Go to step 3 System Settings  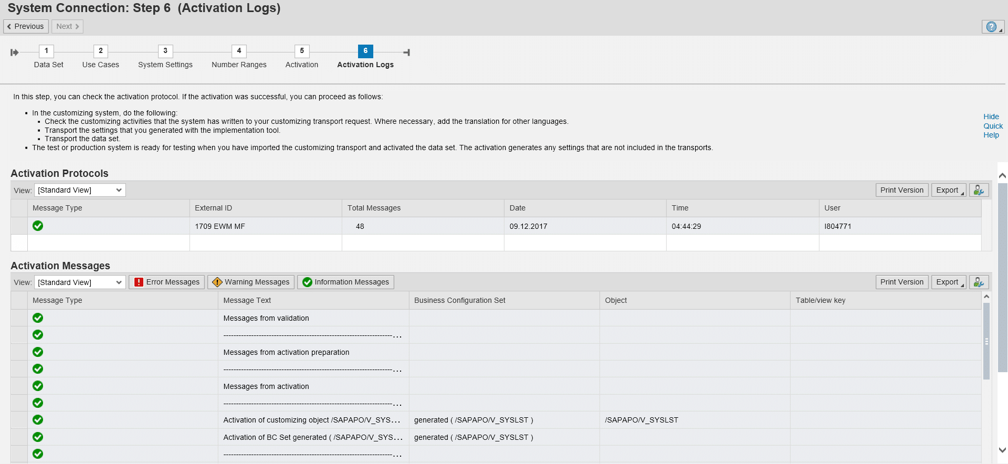[165, 51]
